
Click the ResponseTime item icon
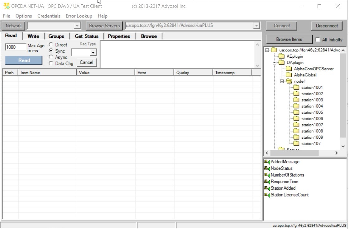(x=267, y=182)
